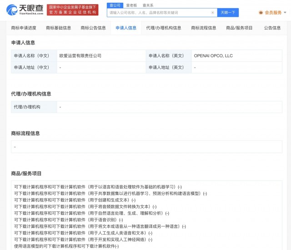Click the item 用于将音频数据文件转换为文本
This screenshot has height=250, width=291.
(85, 207)
